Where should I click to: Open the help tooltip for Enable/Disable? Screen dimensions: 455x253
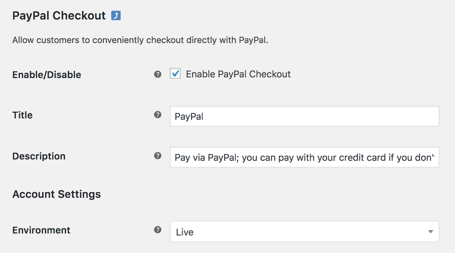click(x=157, y=74)
